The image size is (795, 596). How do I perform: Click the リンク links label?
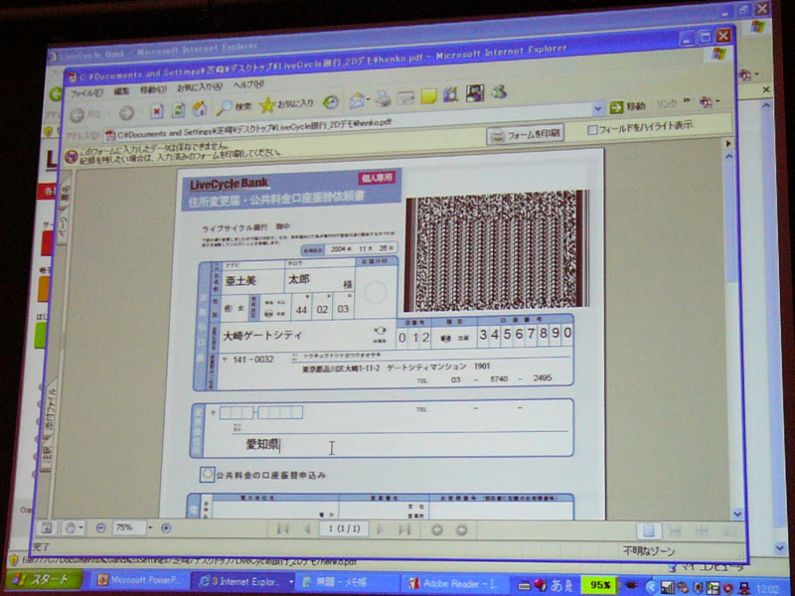tap(666, 103)
